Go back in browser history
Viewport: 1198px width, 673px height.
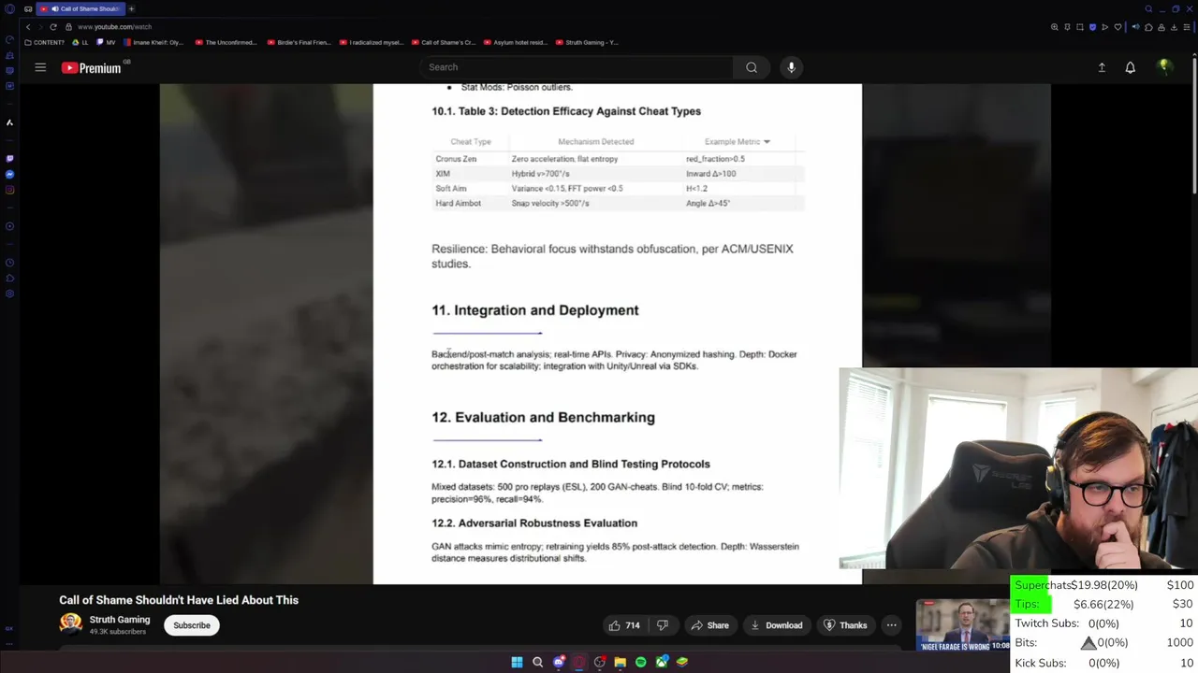pos(28,27)
